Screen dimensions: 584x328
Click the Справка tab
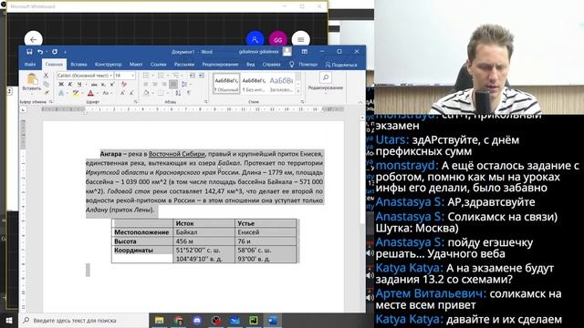(x=271, y=65)
